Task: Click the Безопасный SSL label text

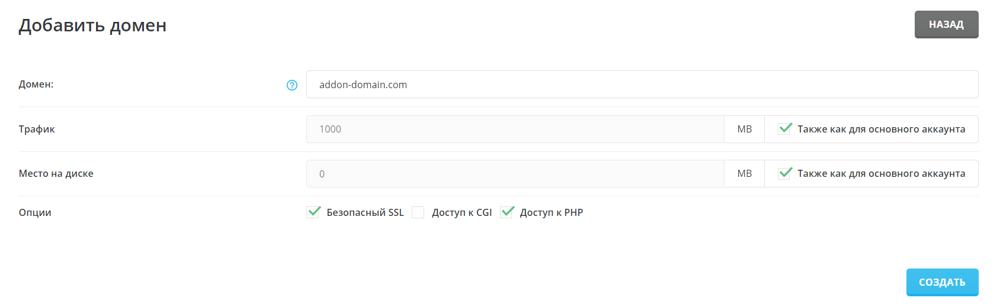Action: click(x=365, y=212)
